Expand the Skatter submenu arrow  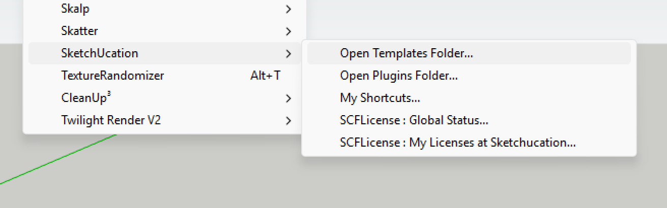click(288, 31)
